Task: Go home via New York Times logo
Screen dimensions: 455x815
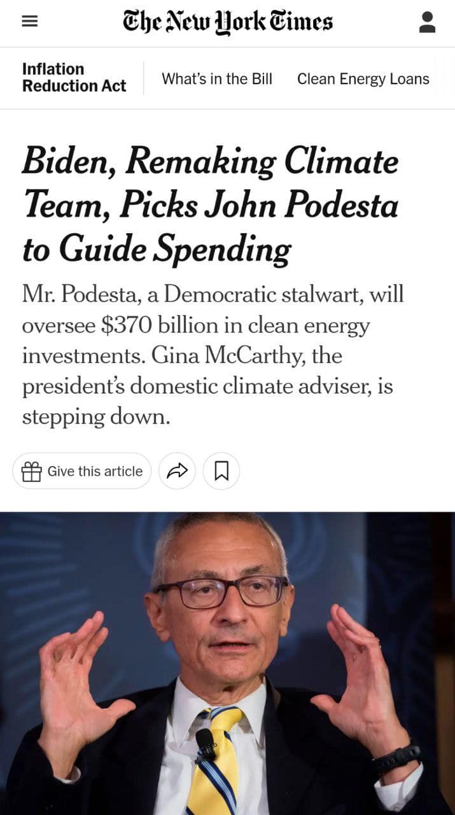Action: pos(228,22)
